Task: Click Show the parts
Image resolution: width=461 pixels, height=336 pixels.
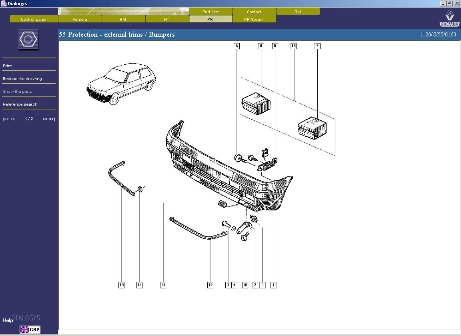Action: click(x=17, y=92)
